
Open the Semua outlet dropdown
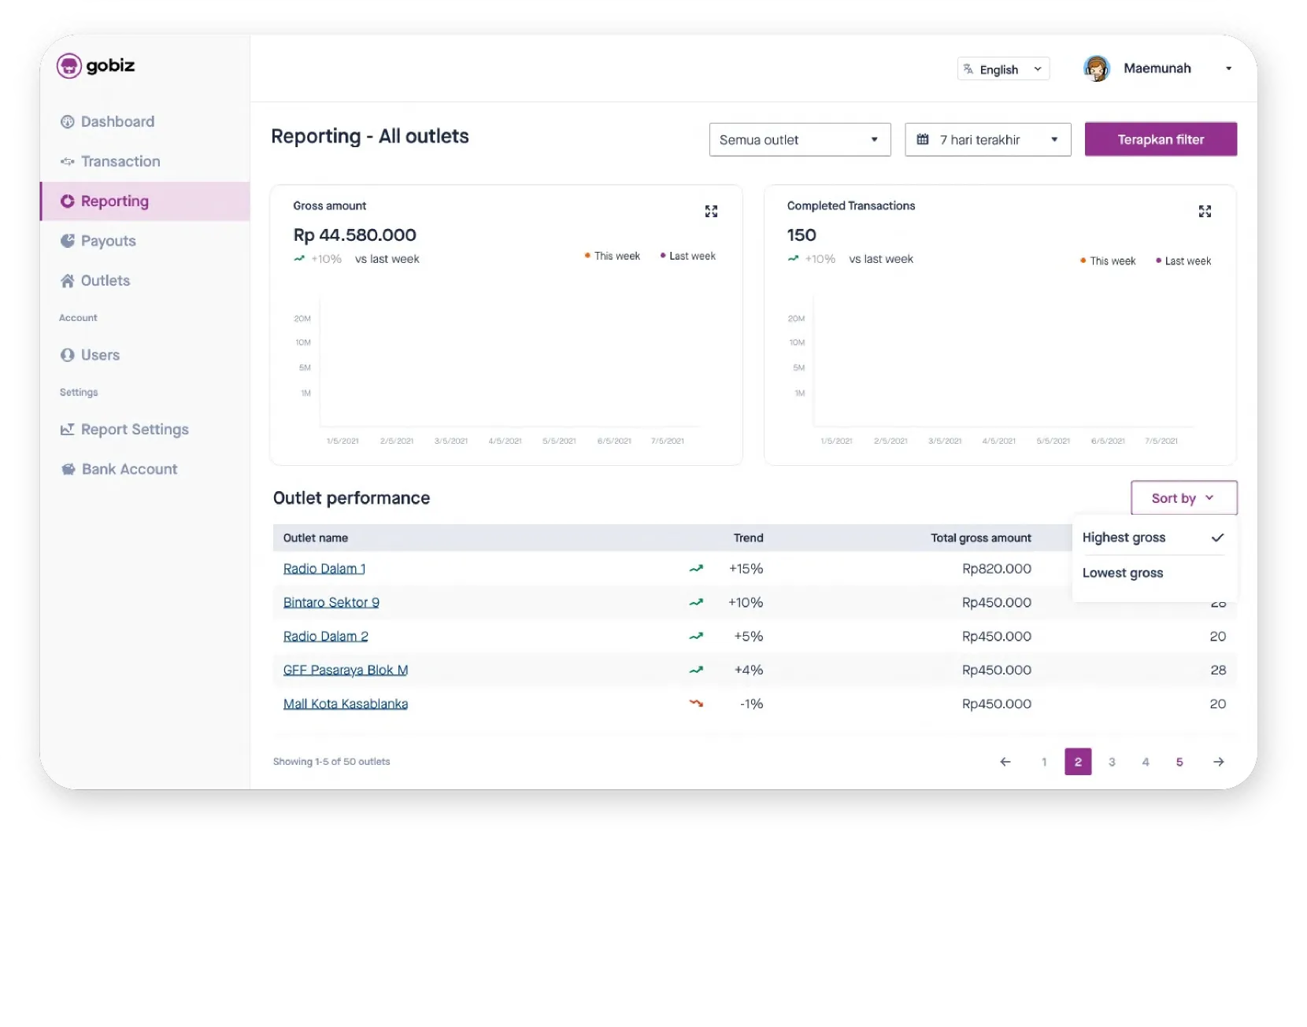click(x=799, y=140)
